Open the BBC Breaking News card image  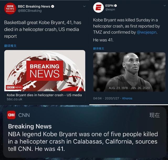pyautogui.click(x=45, y=71)
